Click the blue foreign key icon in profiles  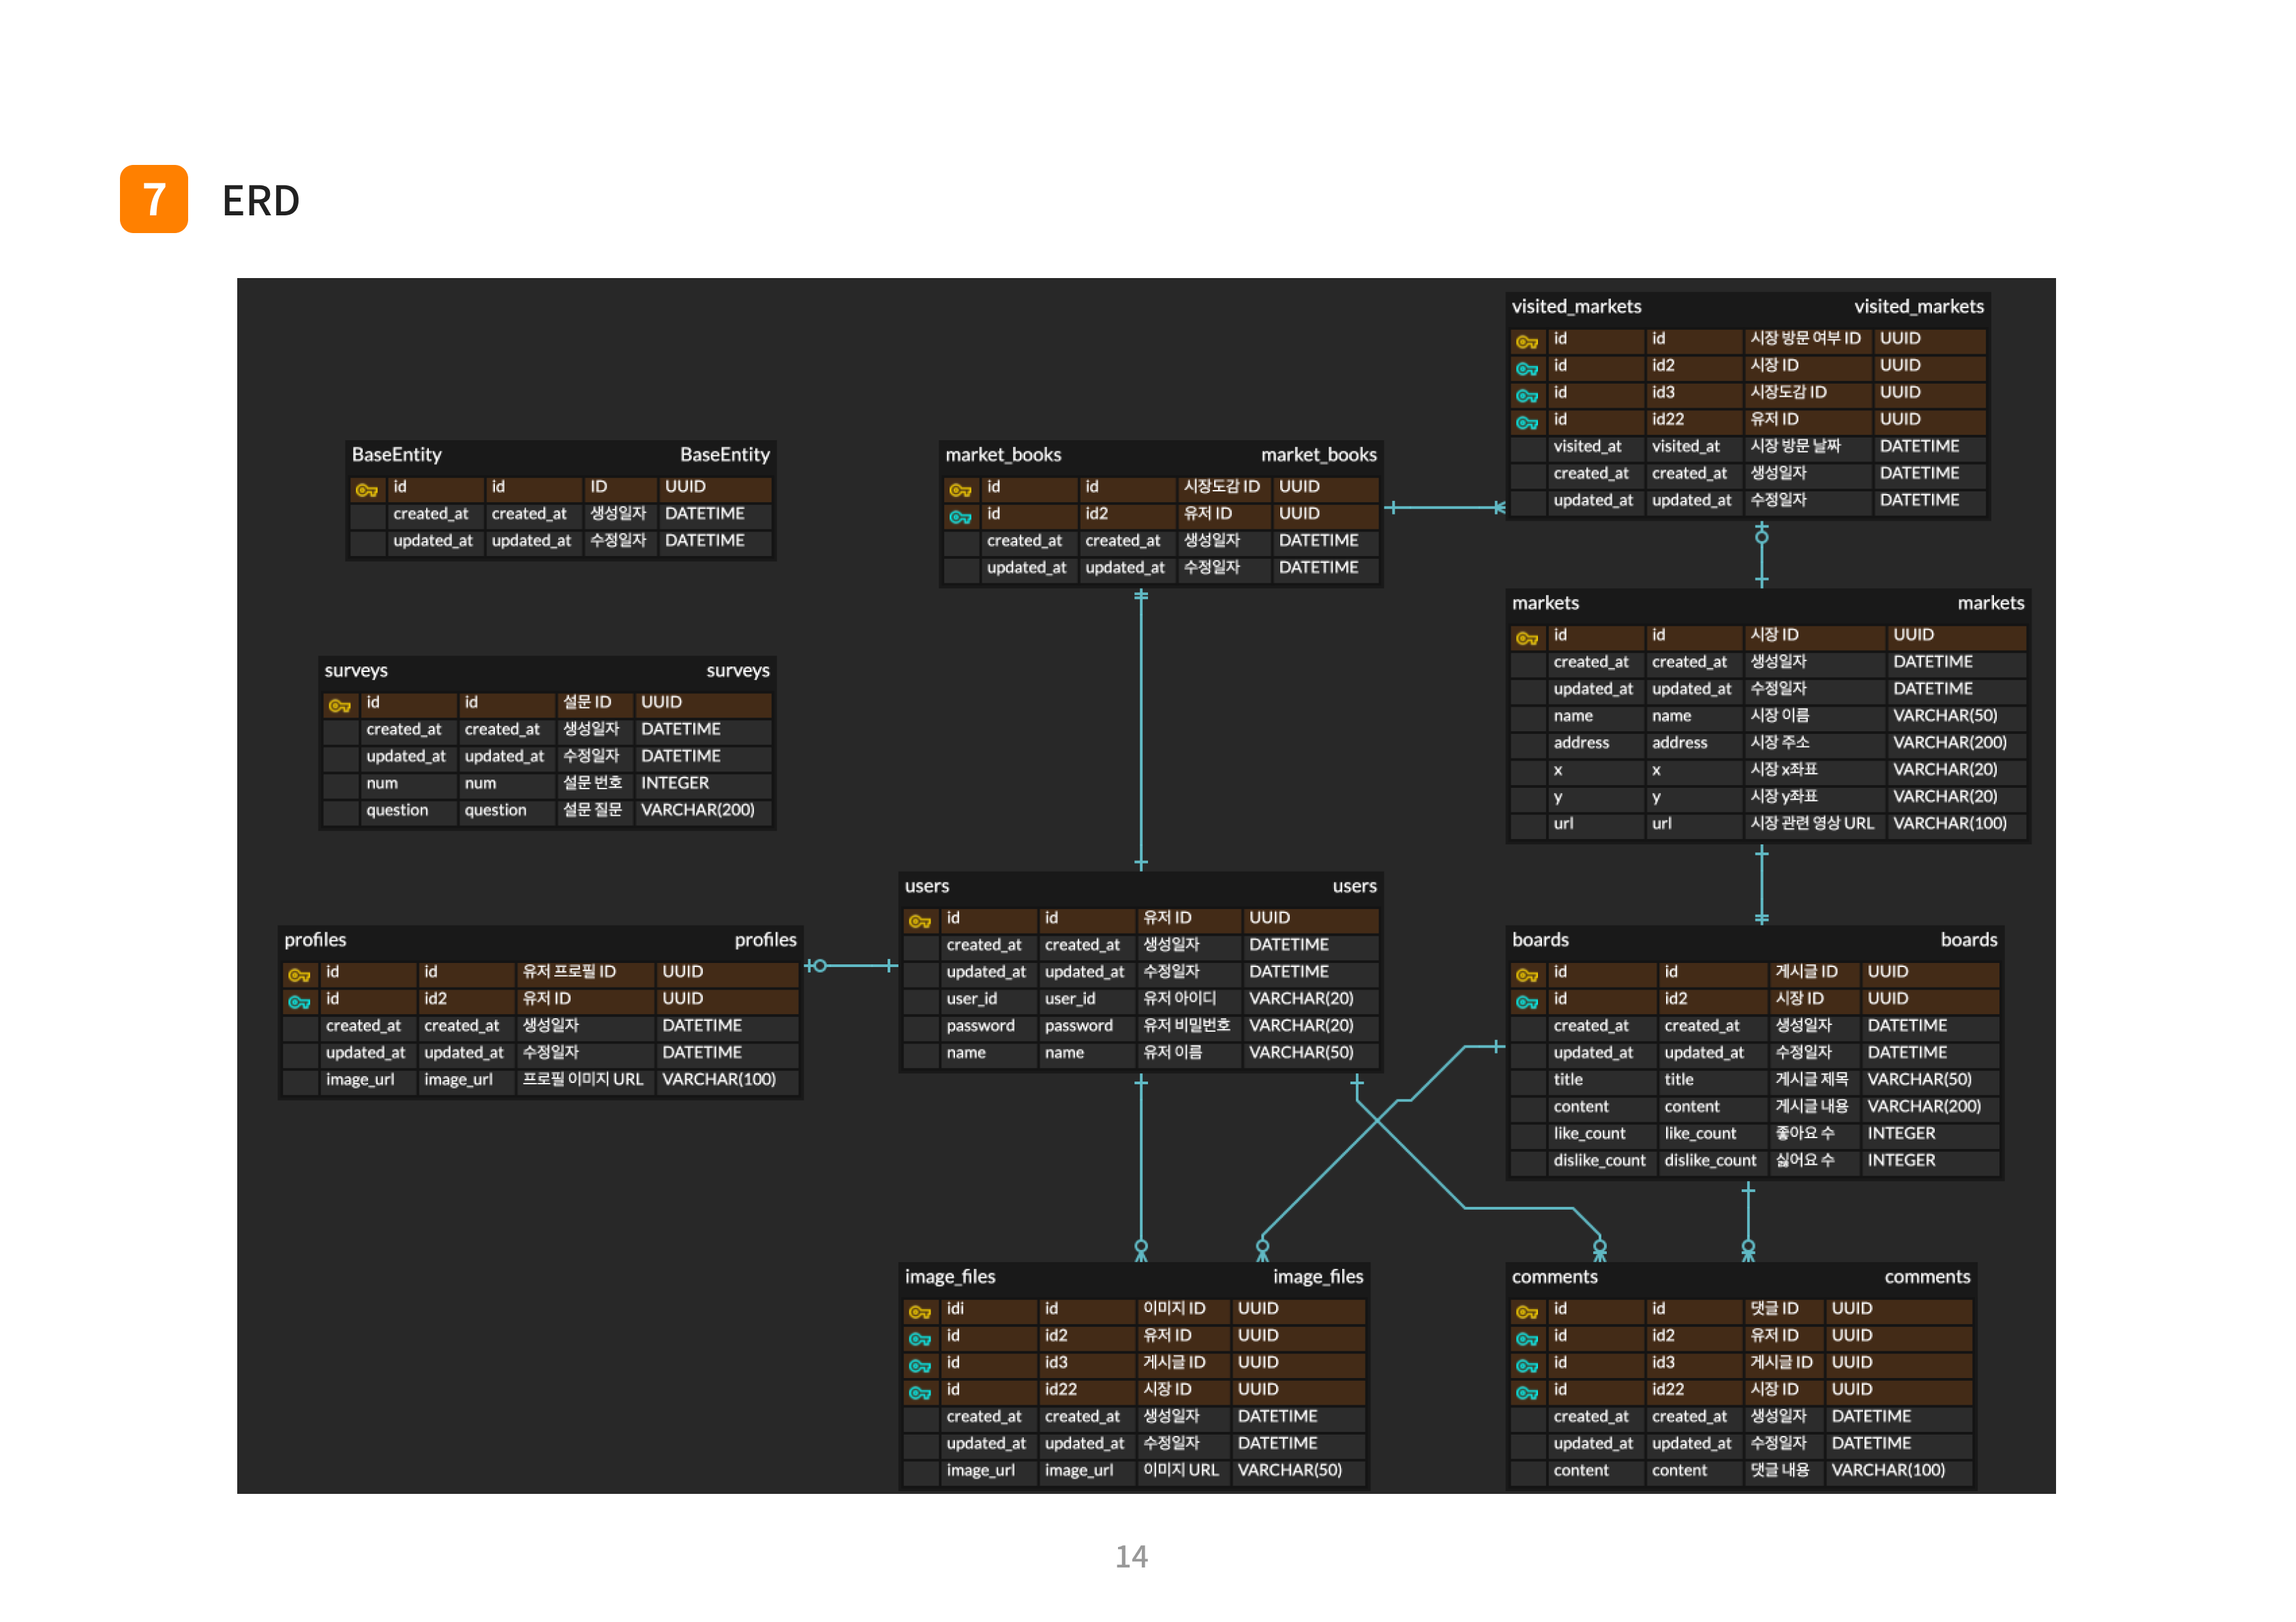tap(298, 1002)
